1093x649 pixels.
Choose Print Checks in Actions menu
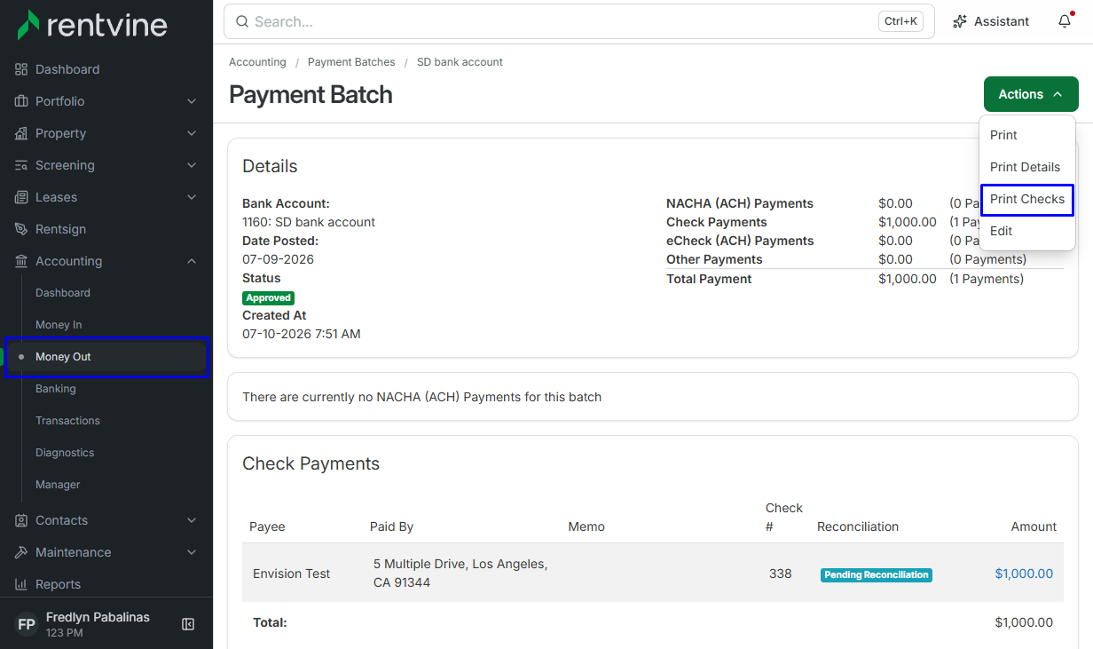click(x=1027, y=199)
